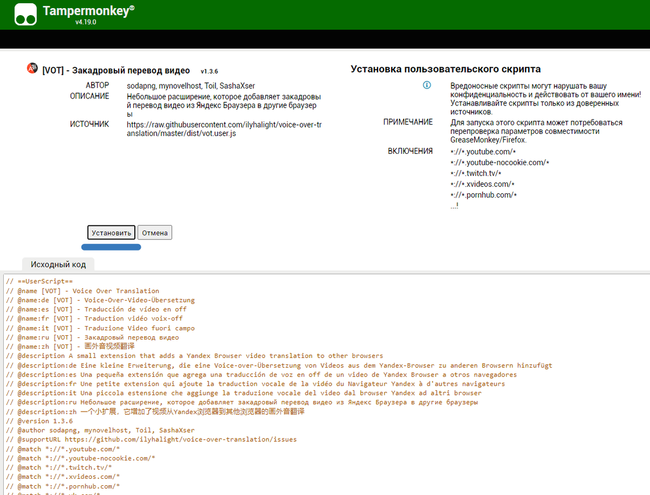Click the @match youtube.com code line

click(63, 449)
